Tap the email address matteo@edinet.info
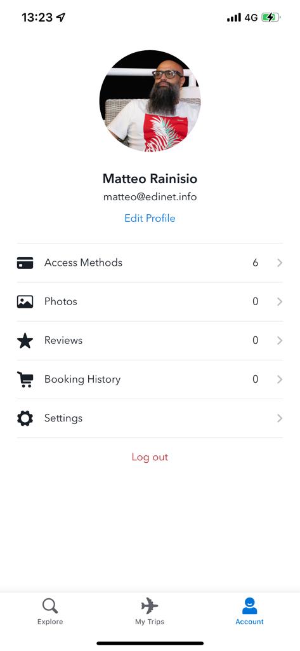Viewport: 300px width, 651px height. click(150, 197)
